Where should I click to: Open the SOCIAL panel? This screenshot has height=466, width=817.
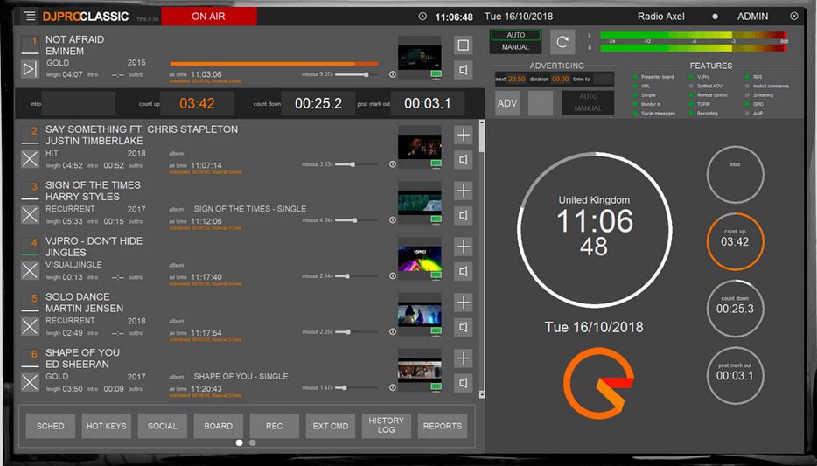click(x=163, y=426)
